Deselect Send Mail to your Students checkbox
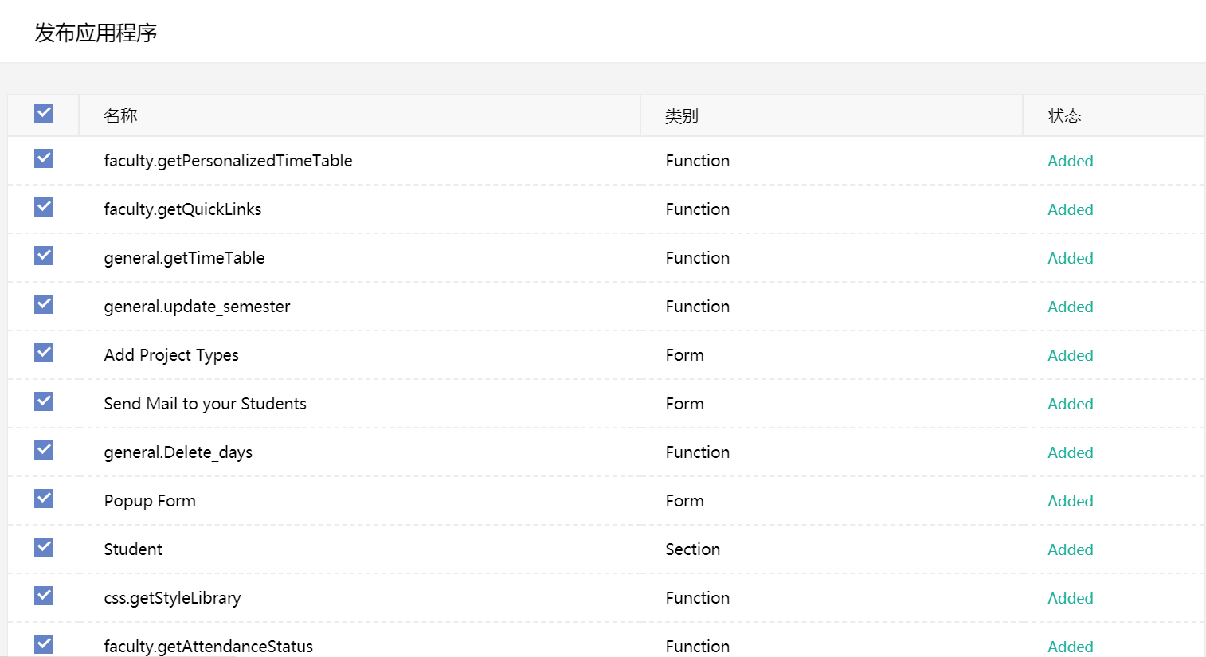This screenshot has width=1206, height=657. [x=44, y=401]
